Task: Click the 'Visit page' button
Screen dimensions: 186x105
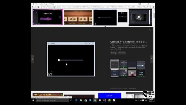Action: 114,53
